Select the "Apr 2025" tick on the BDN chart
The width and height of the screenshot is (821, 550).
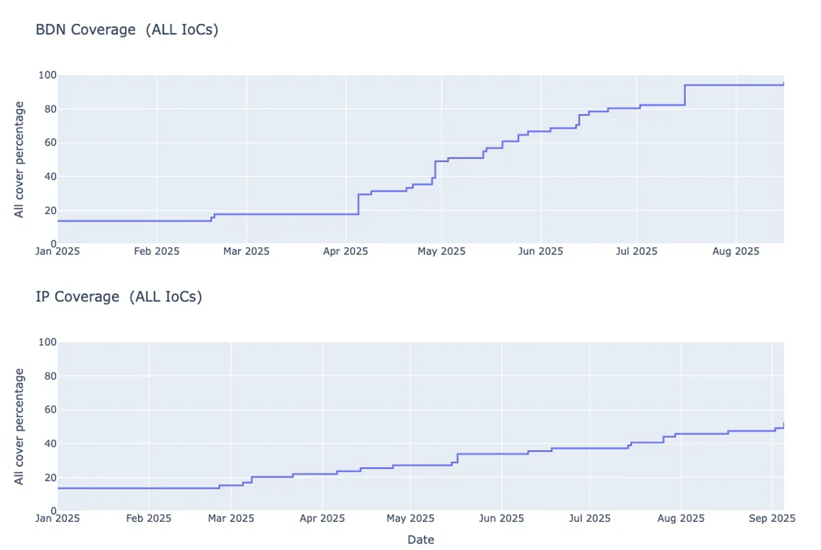coord(345,251)
